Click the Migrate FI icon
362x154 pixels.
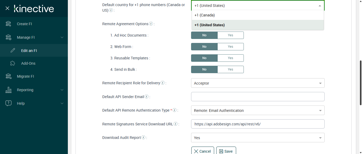tap(8, 76)
